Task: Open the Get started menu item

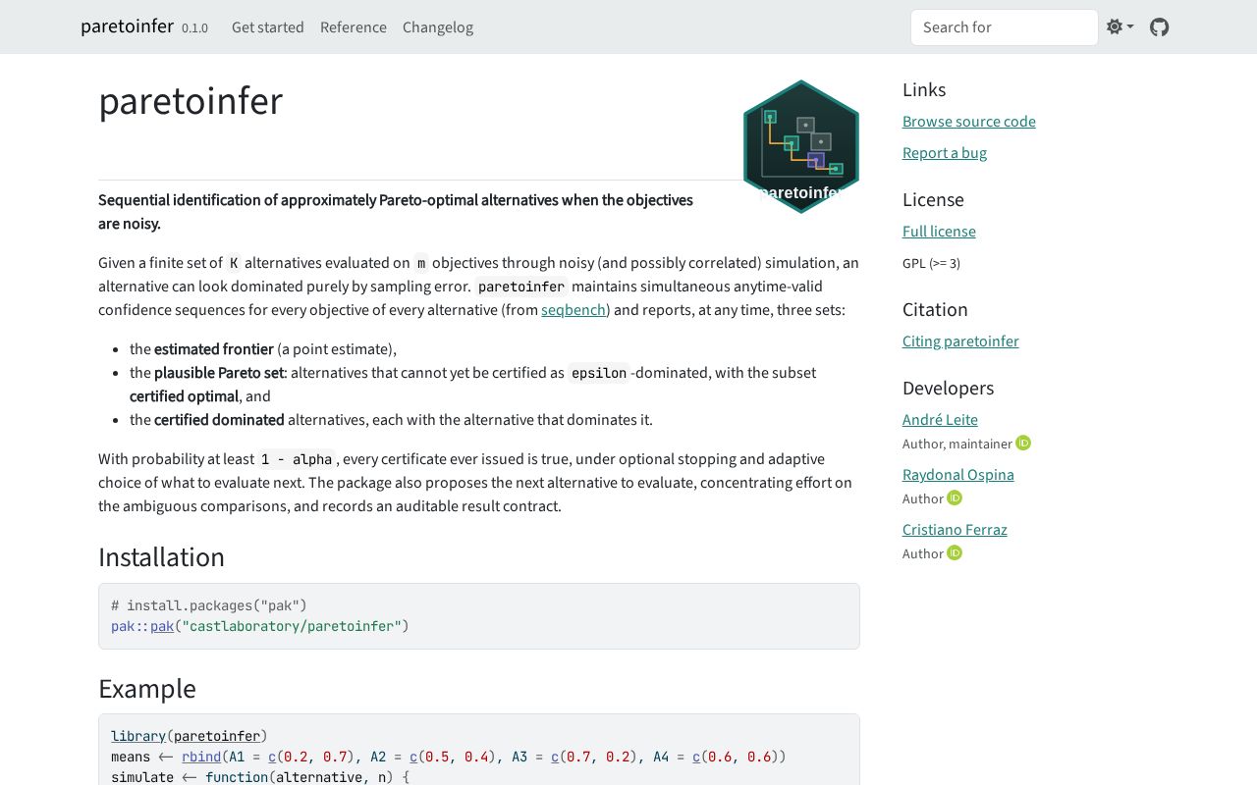Action: coord(268,27)
